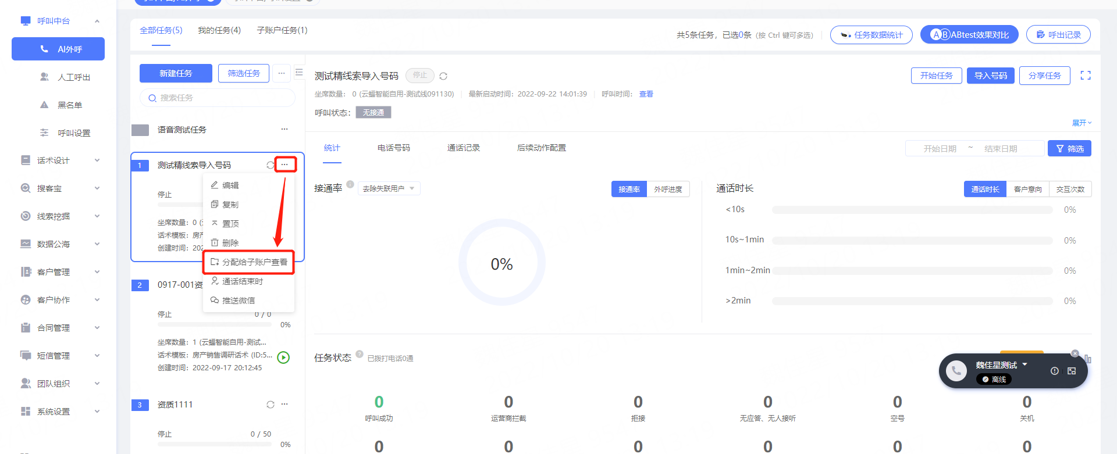Open the 通话记录 tab
The height and width of the screenshot is (454, 1117).
pyautogui.click(x=464, y=148)
